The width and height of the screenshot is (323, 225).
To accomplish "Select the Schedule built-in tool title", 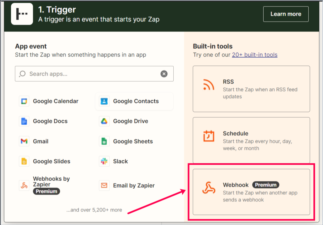I will (x=235, y=133).
